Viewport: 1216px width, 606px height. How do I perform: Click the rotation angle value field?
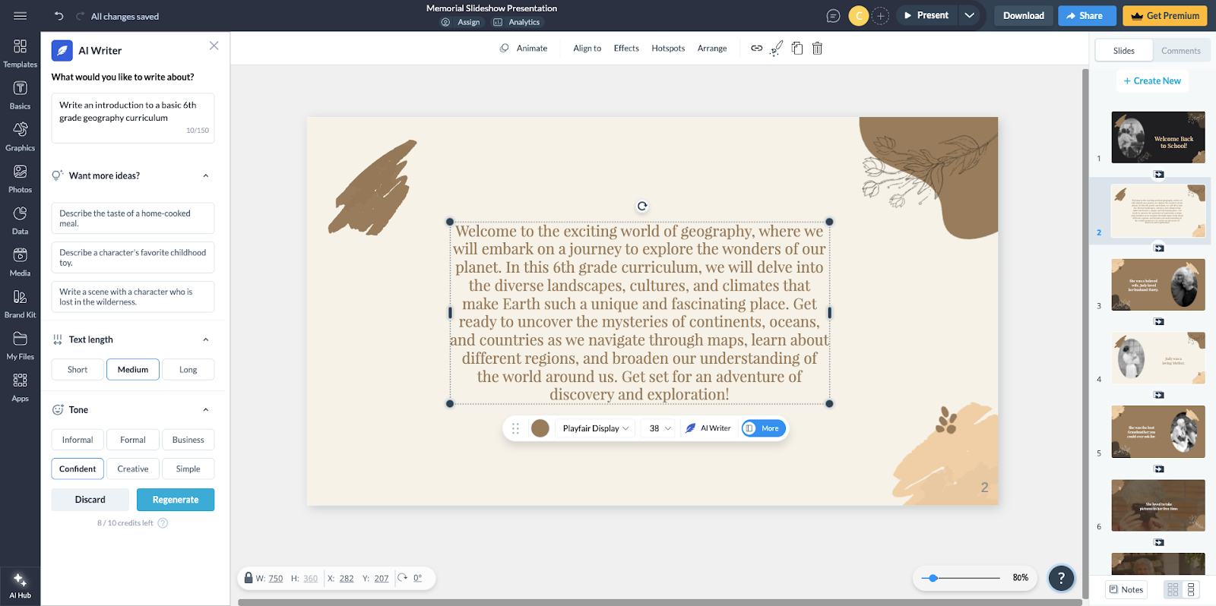coord(417,579)
